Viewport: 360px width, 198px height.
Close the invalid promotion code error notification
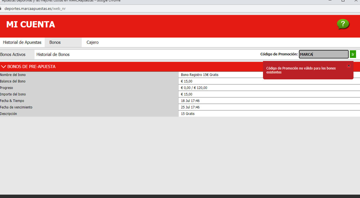(x=349, y=66)
